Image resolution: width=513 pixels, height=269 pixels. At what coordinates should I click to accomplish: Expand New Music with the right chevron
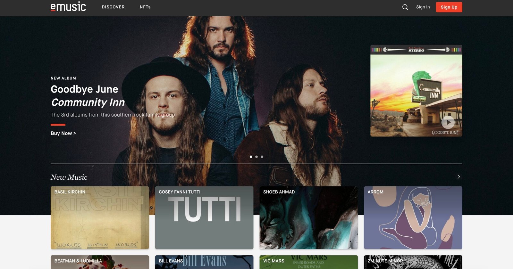458,177
